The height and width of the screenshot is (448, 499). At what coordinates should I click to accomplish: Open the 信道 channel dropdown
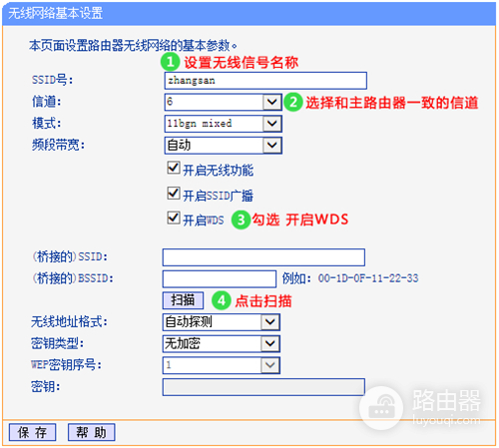click(x=224, y=102)
